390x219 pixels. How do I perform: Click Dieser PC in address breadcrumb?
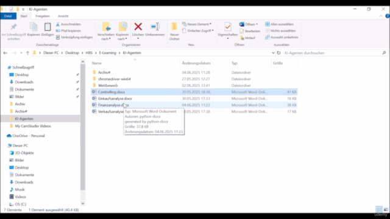pos(51,53)
